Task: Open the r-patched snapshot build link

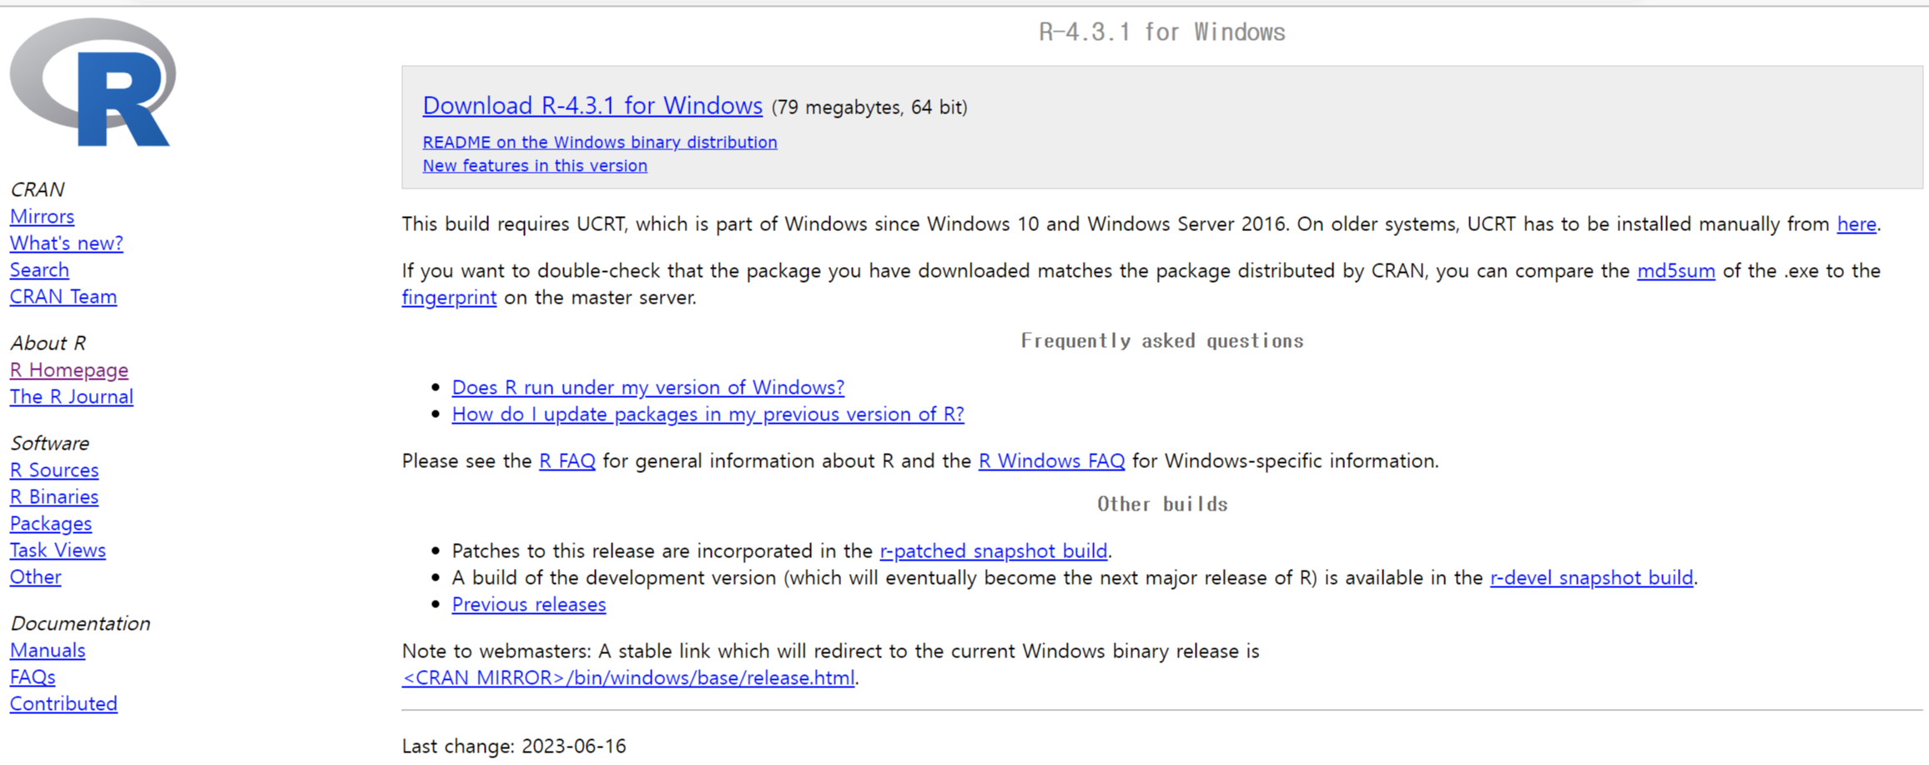Action: [994, 551]
